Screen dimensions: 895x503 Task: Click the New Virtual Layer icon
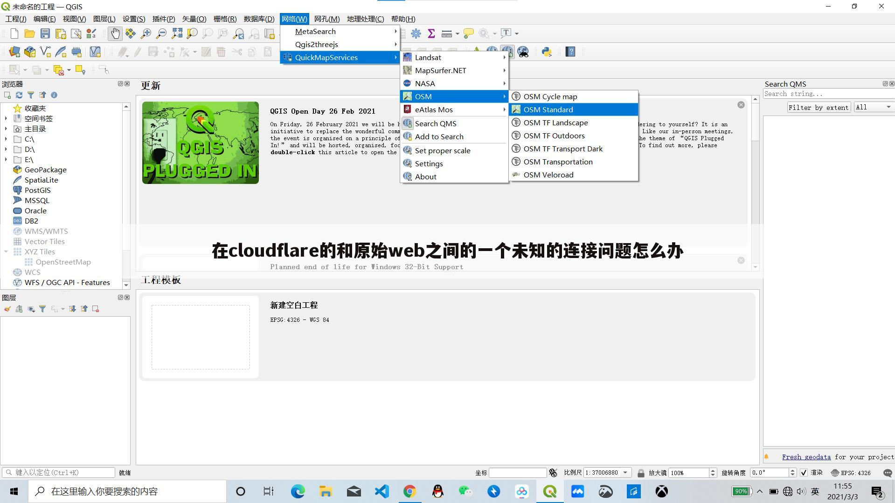click(x=95, y=52)
